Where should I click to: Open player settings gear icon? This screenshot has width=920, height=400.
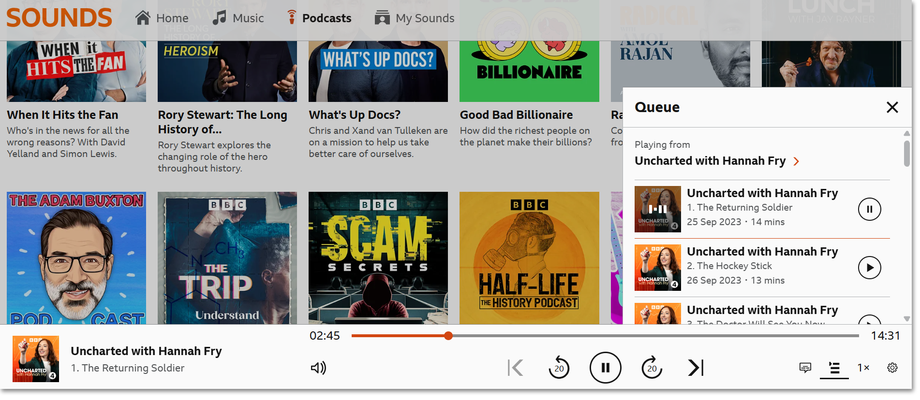(892, 368)
